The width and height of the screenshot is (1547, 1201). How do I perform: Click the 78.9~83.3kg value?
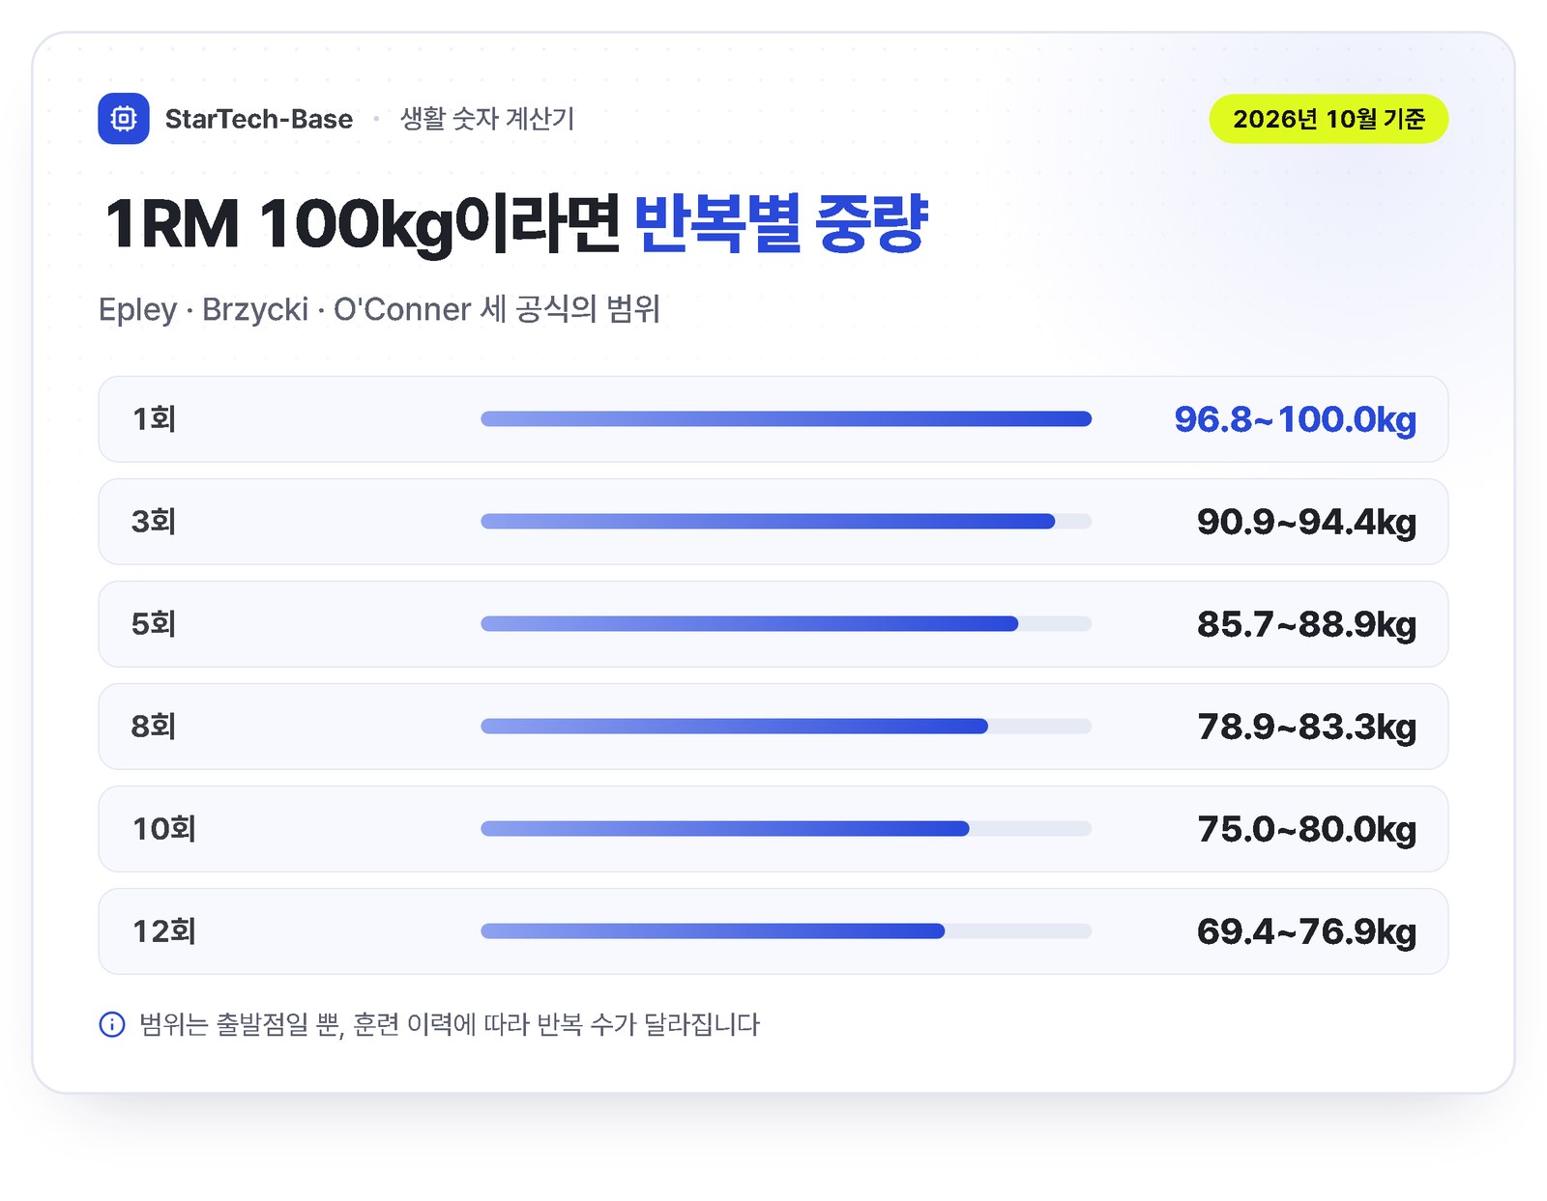[x=1306, y=727]
